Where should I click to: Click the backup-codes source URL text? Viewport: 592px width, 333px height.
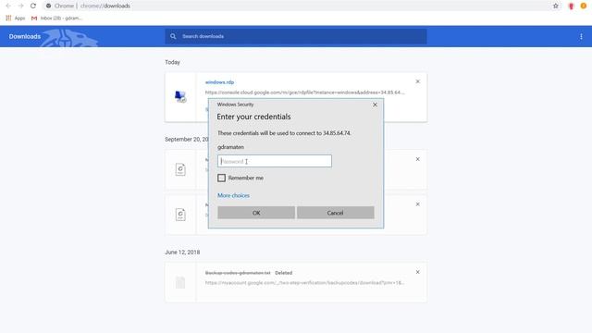click(304, 283)
